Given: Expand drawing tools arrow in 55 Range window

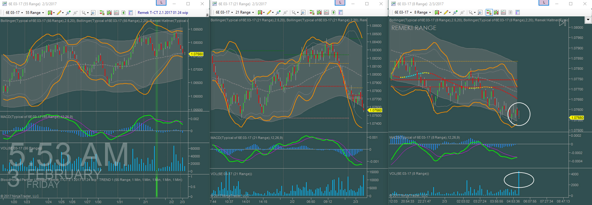Looking at the screenshot, I should click(x=63, y=13).
